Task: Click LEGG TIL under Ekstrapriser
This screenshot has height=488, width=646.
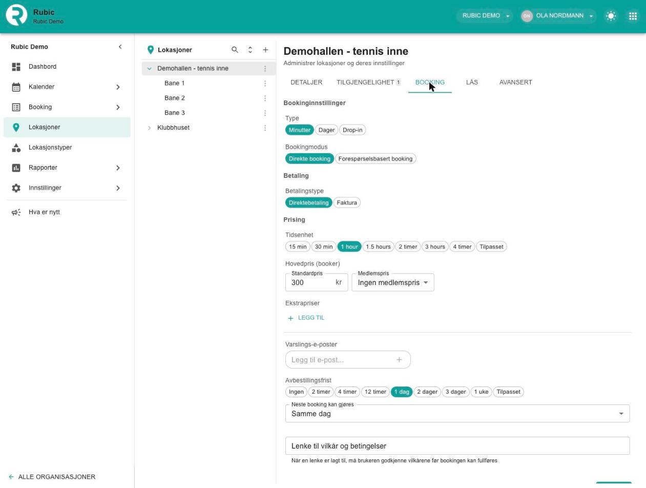Action: point(306,318)
